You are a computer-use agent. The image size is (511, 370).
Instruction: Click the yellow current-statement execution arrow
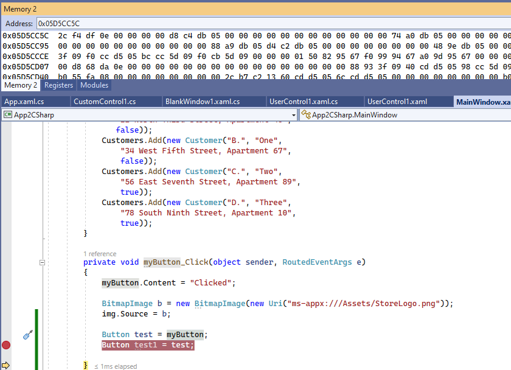(x=6, y=366)
